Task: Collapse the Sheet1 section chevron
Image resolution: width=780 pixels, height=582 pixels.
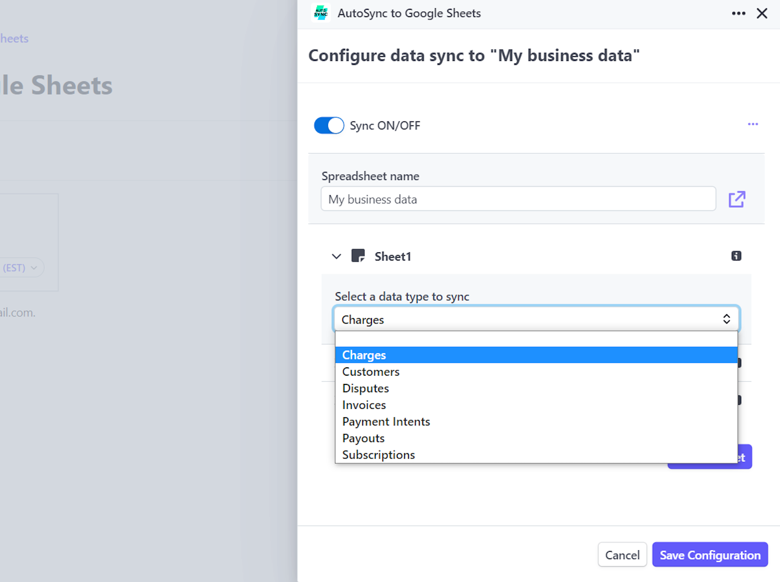Action: pyautogui.click(x=336, y=256)
